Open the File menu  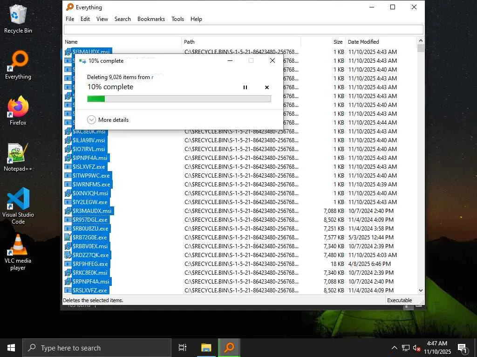point(70,19)
